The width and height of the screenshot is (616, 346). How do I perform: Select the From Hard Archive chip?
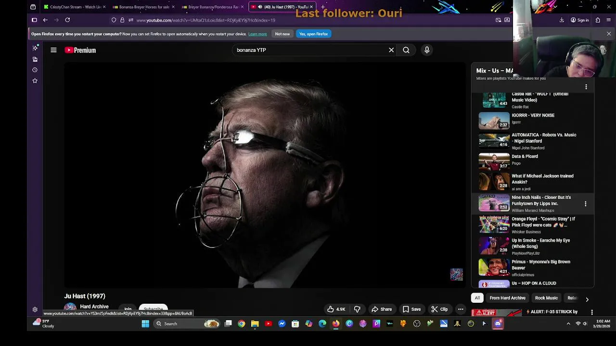click(x=507, y=298)
